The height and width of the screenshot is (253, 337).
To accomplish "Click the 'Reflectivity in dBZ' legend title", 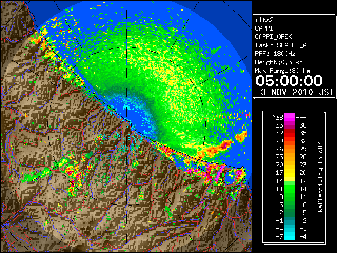I will [x=320, y=177].
